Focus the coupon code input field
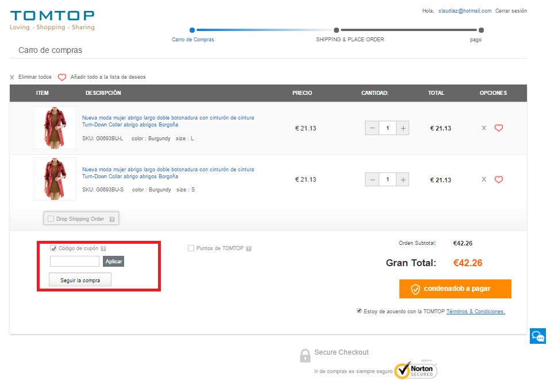Screen dimensions: 558x380 click(75, 262)
